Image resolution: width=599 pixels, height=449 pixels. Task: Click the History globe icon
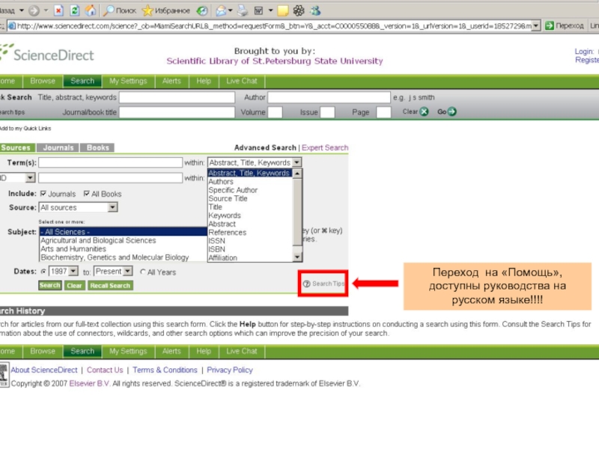pyautogui.click(x=202, y=10)
